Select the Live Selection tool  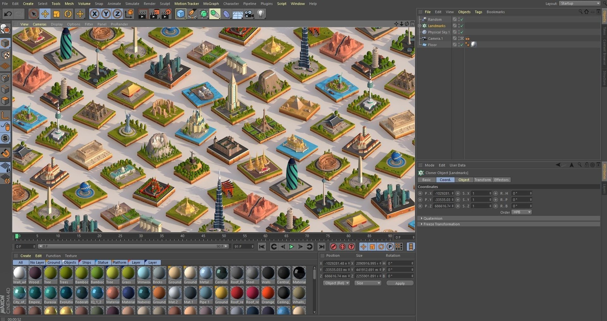(x=34, y=14)
